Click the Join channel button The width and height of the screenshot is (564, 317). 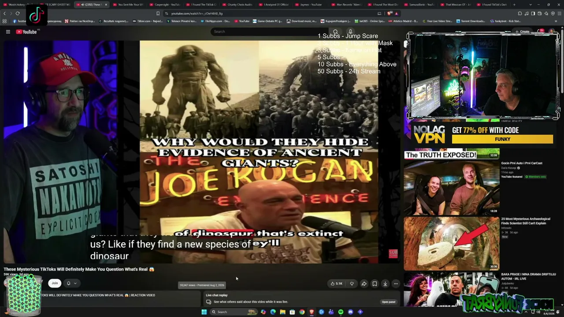click(x=55, y=283)
